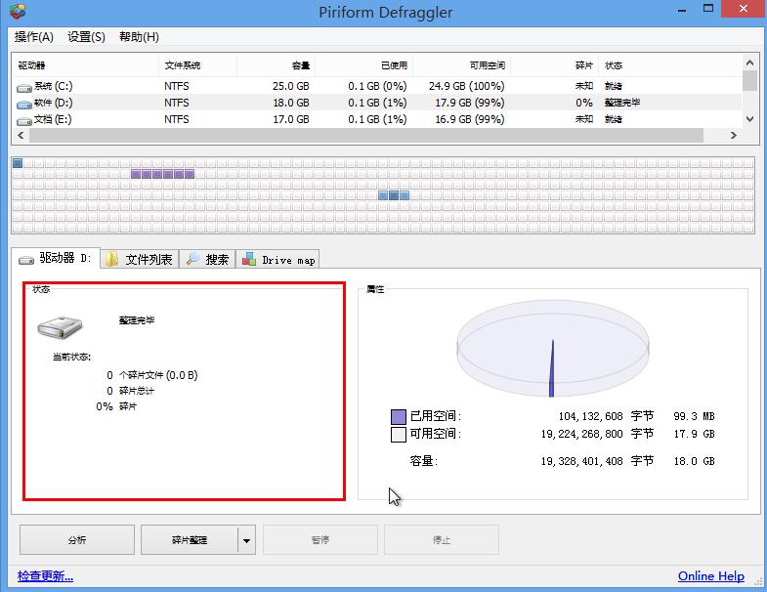
Task: Click horizontal scrollbar right arrow
Action: pos(733,135)
